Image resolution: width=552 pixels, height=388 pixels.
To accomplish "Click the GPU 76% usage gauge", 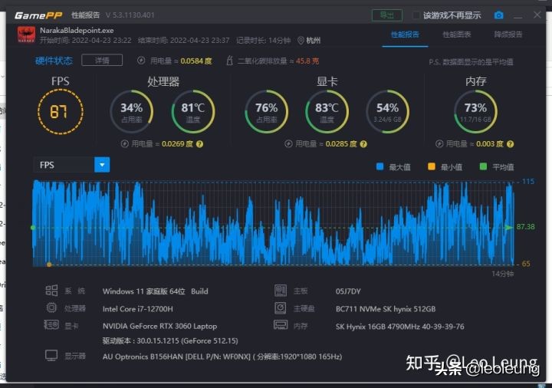I will pyautogui.click(x=267, y=112).
